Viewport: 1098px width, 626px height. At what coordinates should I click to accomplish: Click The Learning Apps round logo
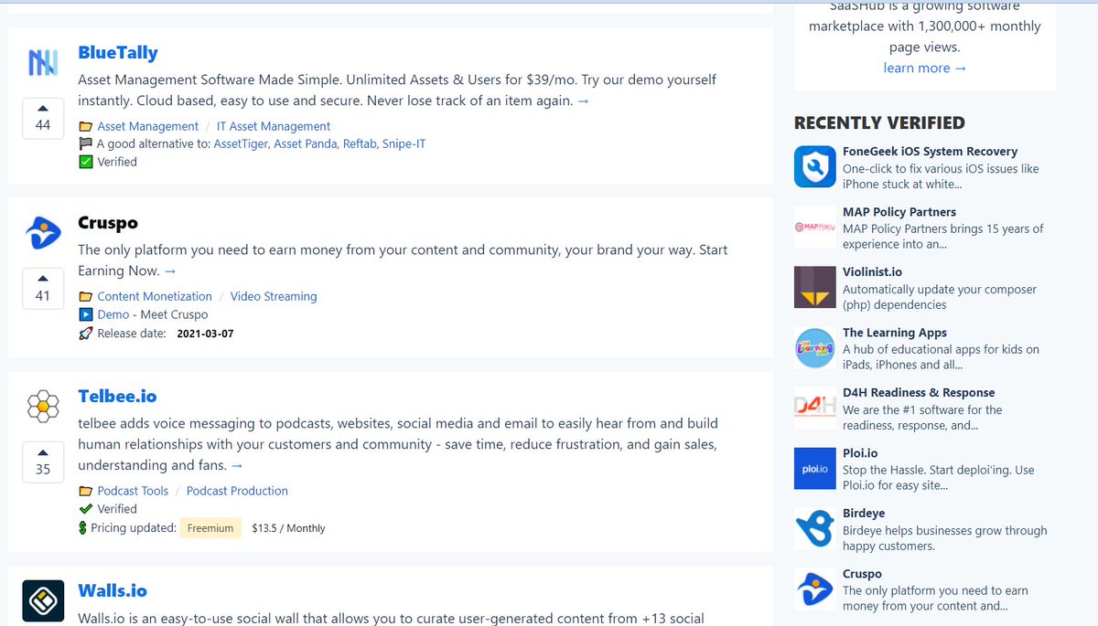tap(814, 347)
